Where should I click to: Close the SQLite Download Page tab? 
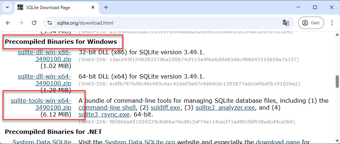pos(93,7)
